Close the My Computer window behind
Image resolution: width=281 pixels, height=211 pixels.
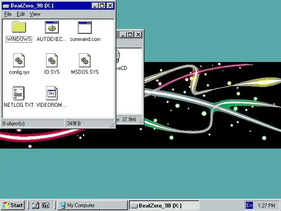click(x=138, y=34)
